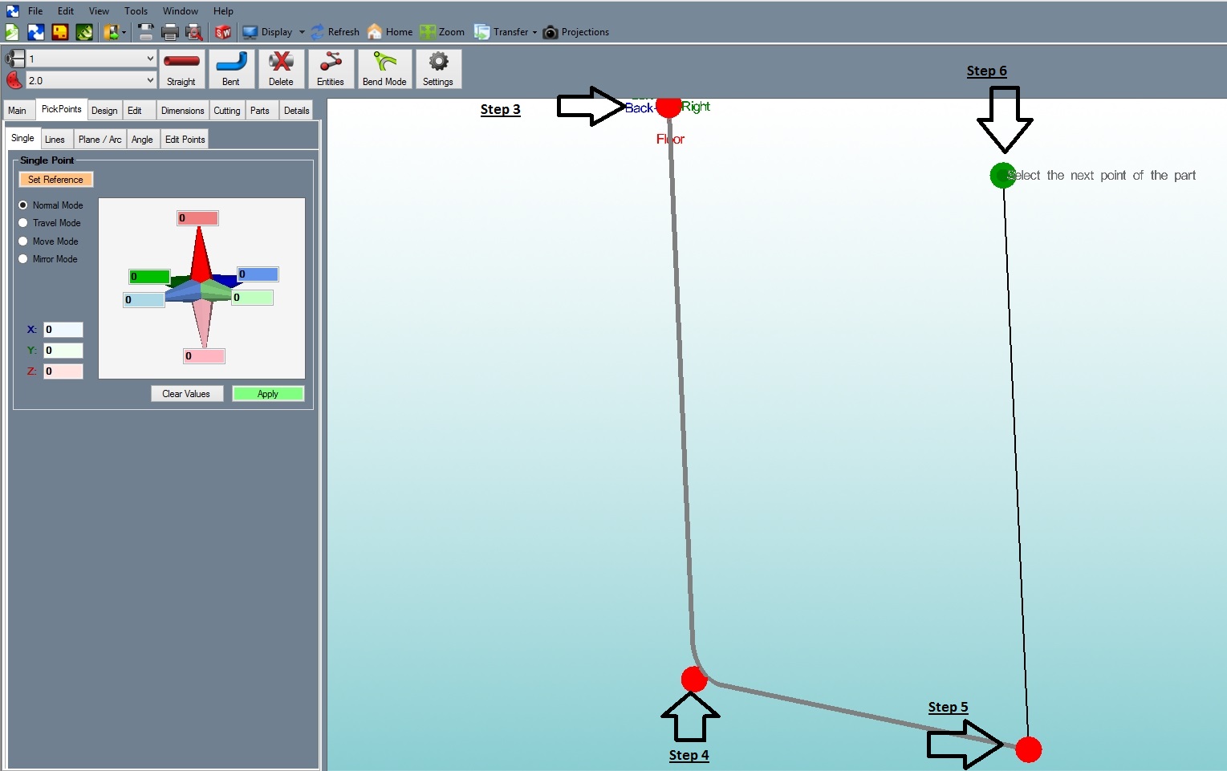Open the tube material dropdown showing 1
This screenshot has width=1227, height=771.
(x=91, y=59)
